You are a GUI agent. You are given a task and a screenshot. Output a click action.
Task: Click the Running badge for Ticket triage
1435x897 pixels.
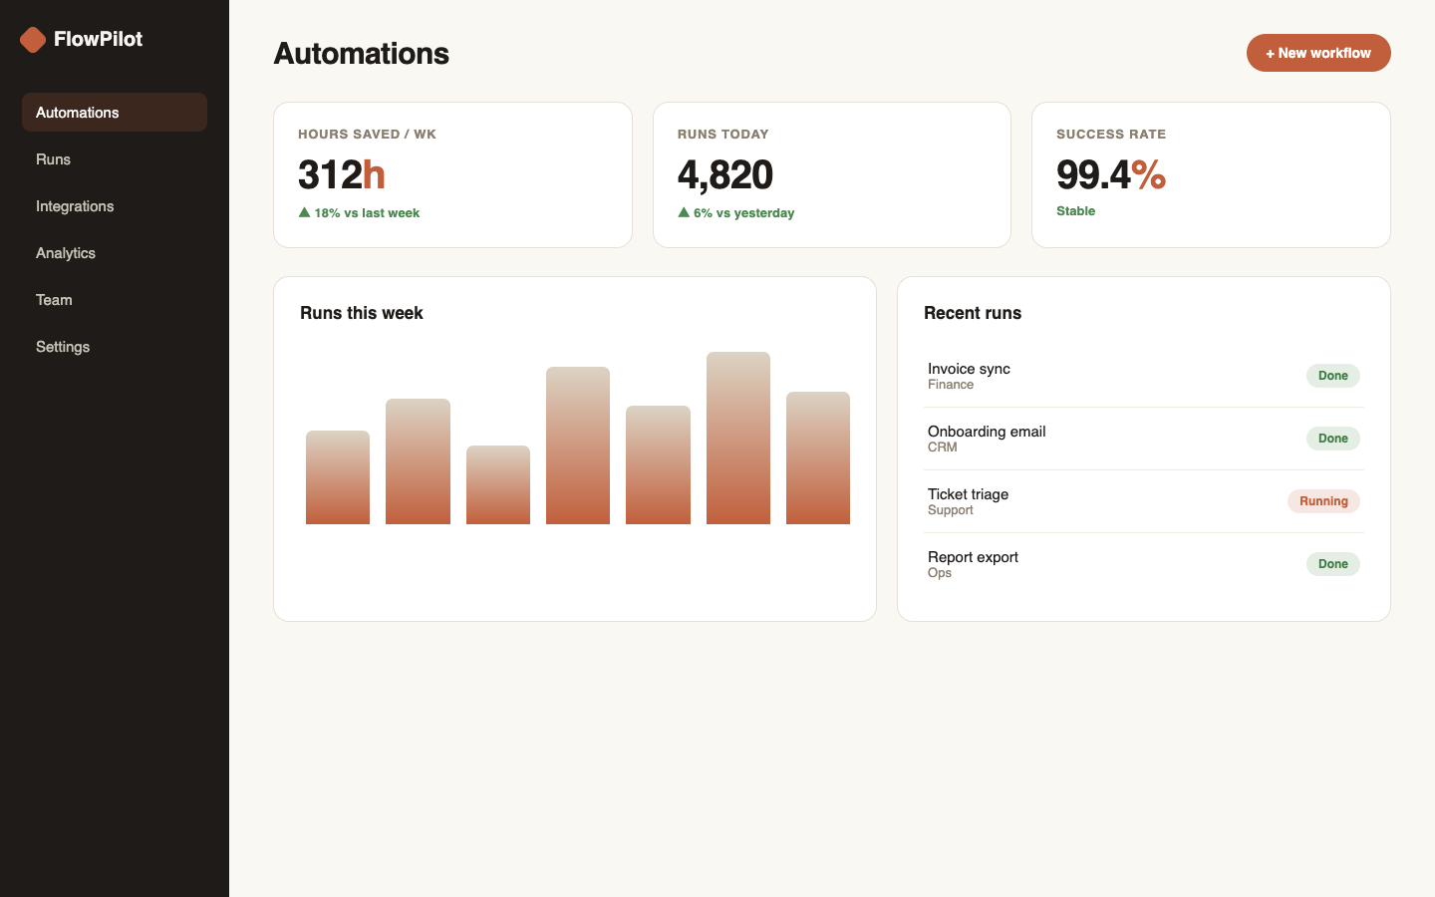click(x=1323, y=501)
